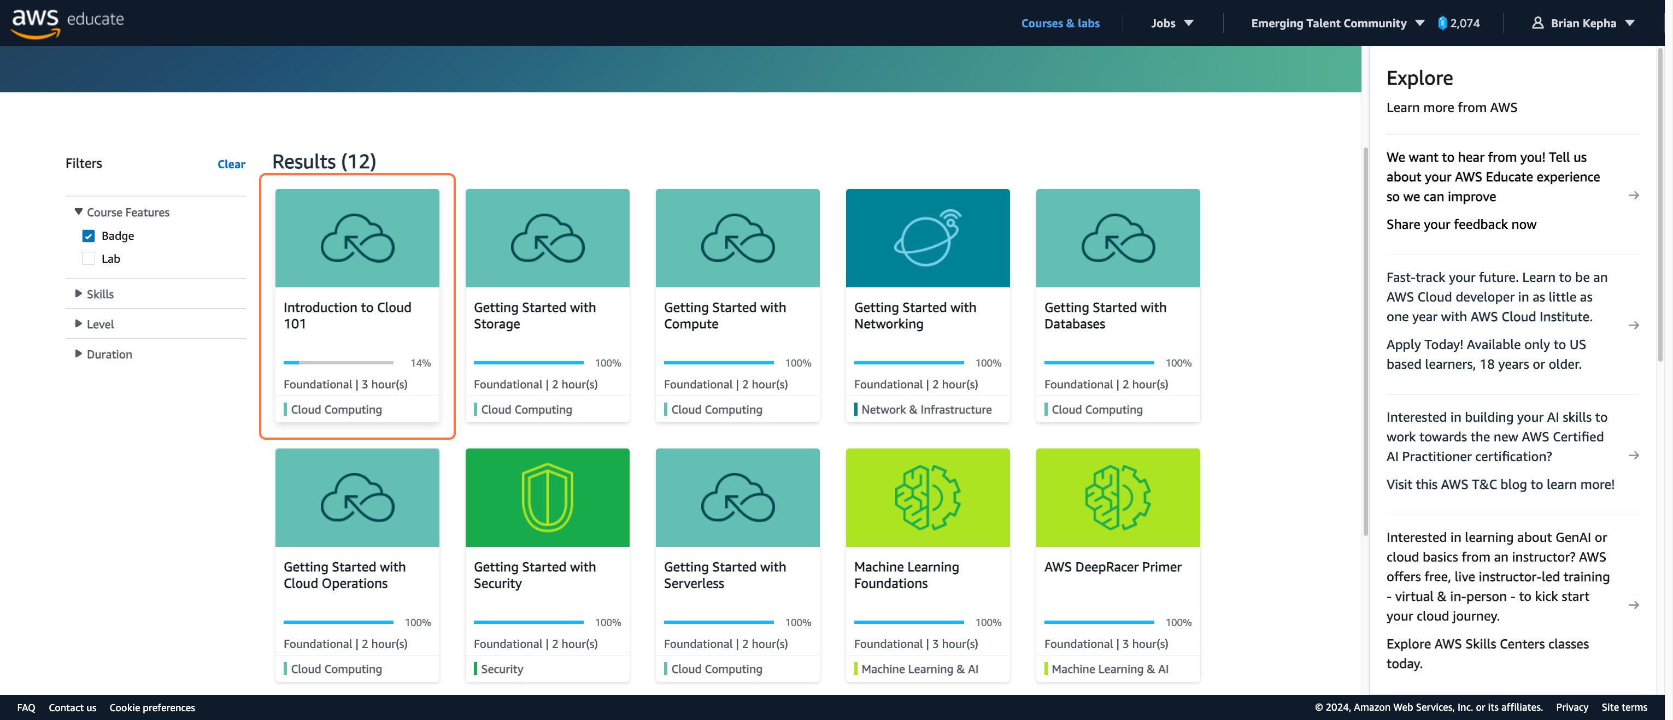Open the Jobs dropdown menu
This screenshot has width=1673, height=720.
[1172, 23]
